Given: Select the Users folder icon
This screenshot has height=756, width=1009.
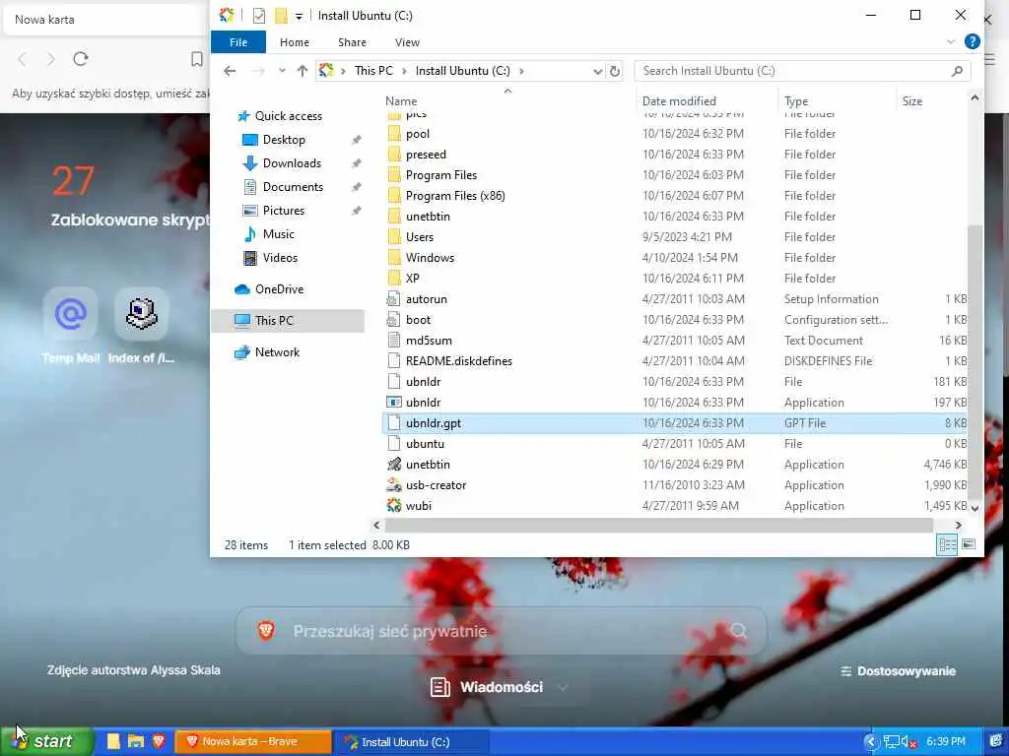Looking at the screenshot, I should [x=394, y=237].
